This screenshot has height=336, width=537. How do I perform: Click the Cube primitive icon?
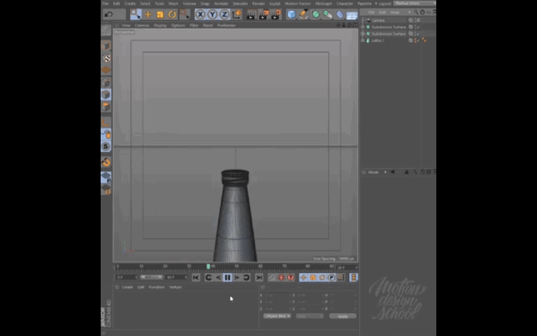[x=291, y=14]
